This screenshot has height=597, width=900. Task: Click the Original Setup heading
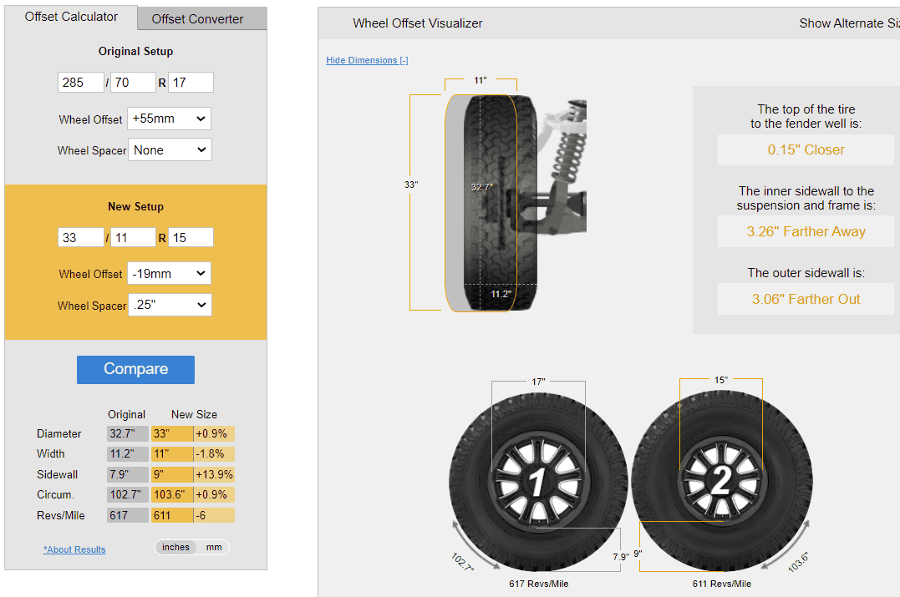(135, 51)
